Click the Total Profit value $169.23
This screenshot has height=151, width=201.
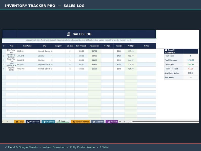tap(191, 65)
